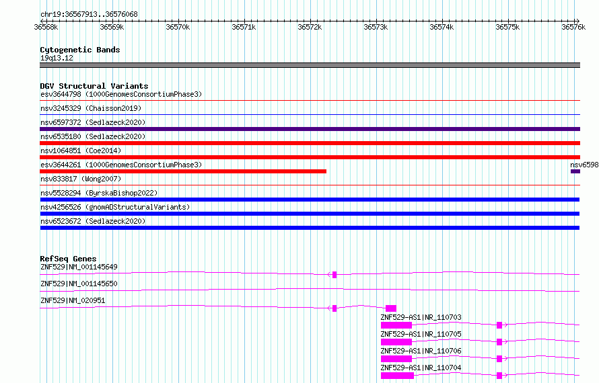The height and width of the screenshot is (383, 599).
Task: Click the 36570k ruler position label
Action: [178, 27]
